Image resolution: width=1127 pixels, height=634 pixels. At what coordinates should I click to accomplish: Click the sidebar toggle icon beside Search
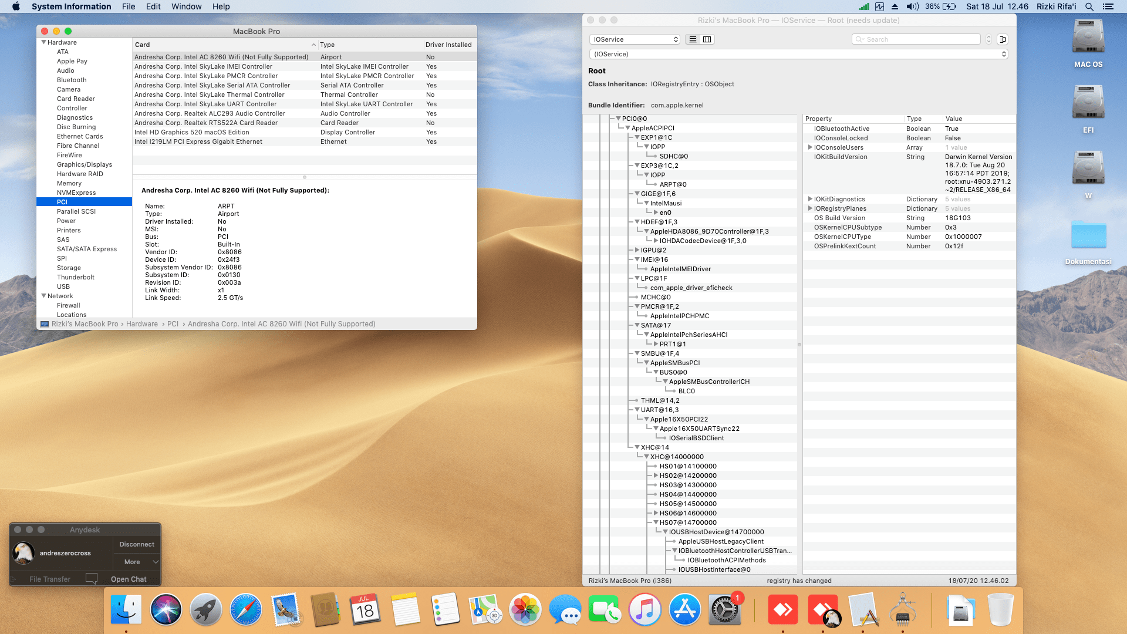pyautogui.click(x=1003, y=39)
